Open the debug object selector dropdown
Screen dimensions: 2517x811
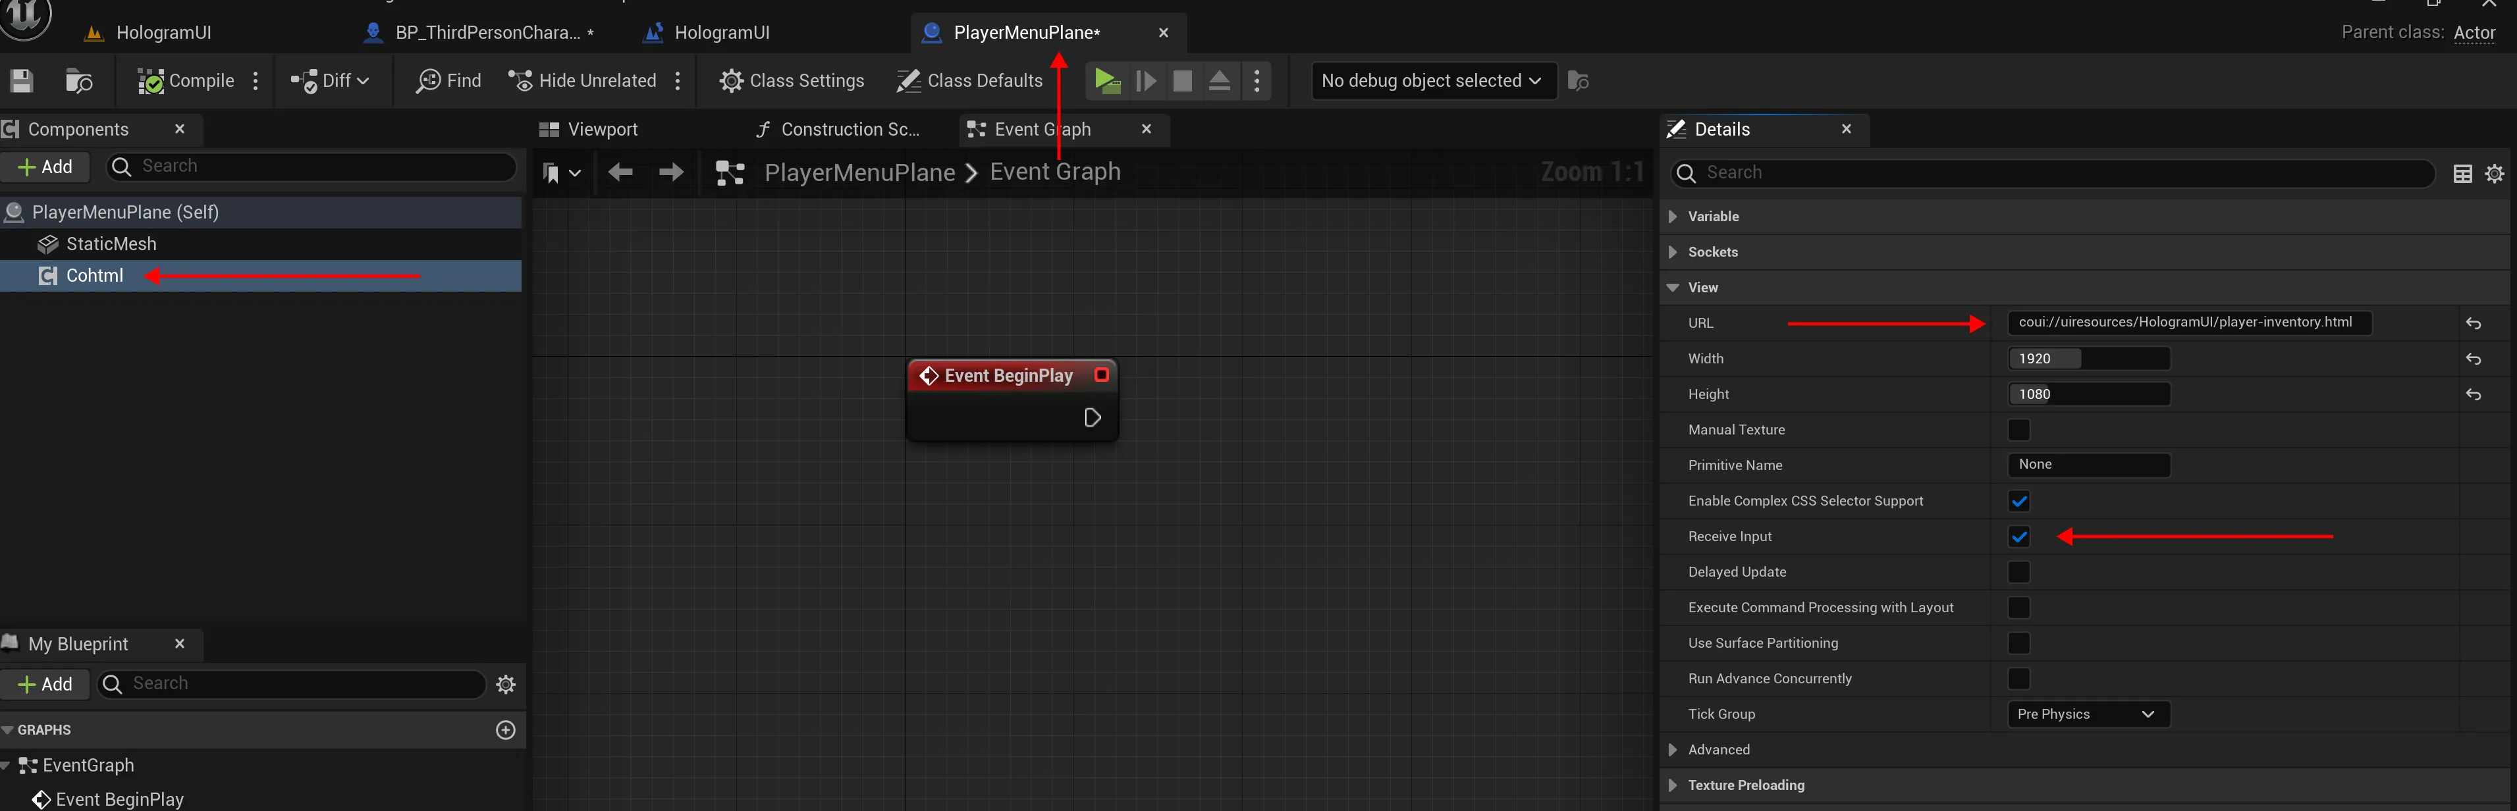(1432, 80)
